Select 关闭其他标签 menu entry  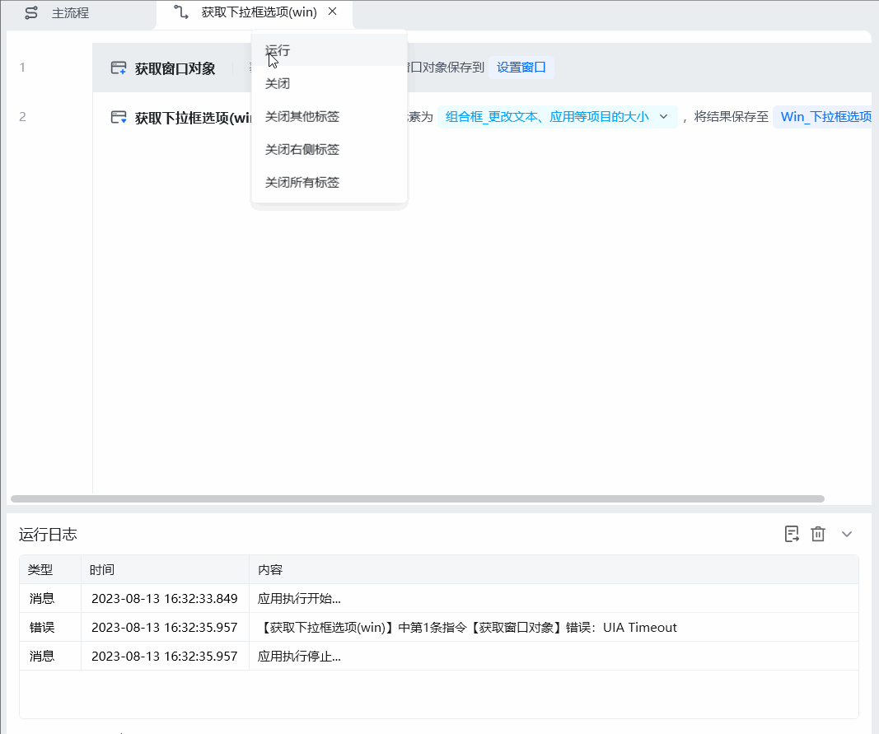click(x=329, y=117)
